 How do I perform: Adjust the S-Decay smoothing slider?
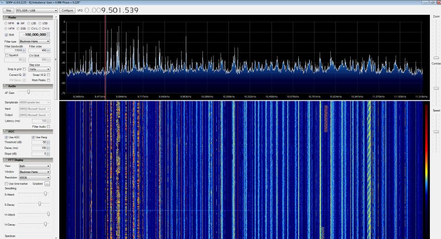tap(40, 204)
